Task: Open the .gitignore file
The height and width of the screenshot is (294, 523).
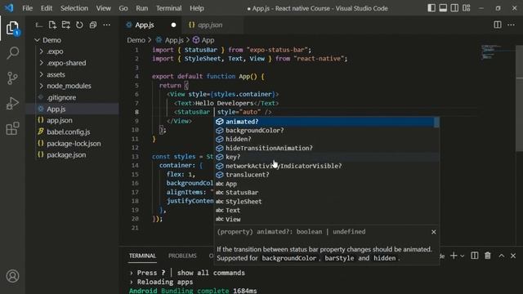Action: [x=73, y=97]
